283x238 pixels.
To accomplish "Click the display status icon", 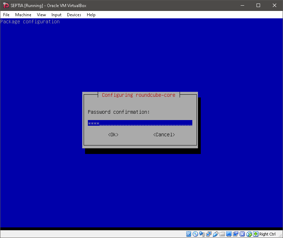I will [229, 234].
